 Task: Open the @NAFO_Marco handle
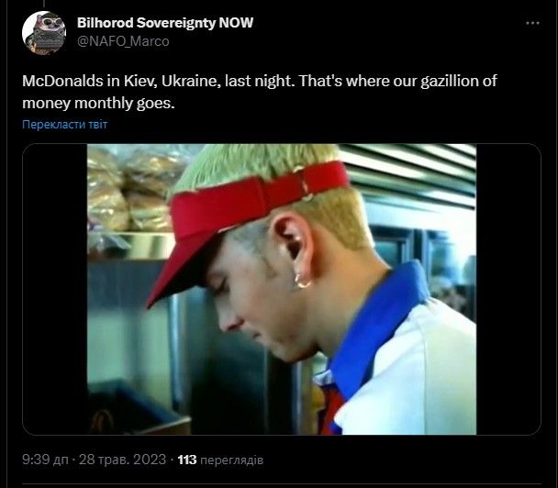[x=123, y=41]
